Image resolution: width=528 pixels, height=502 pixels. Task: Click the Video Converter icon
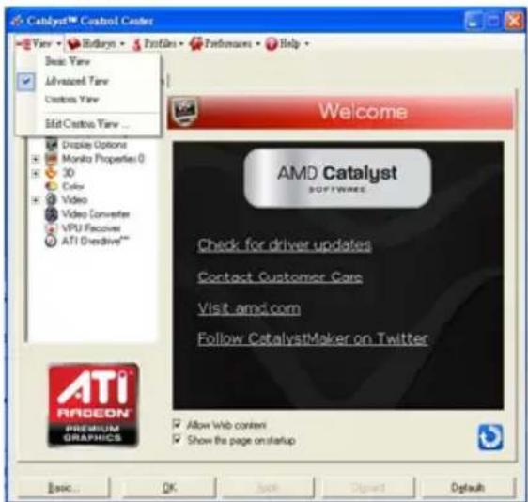(52, 214)
